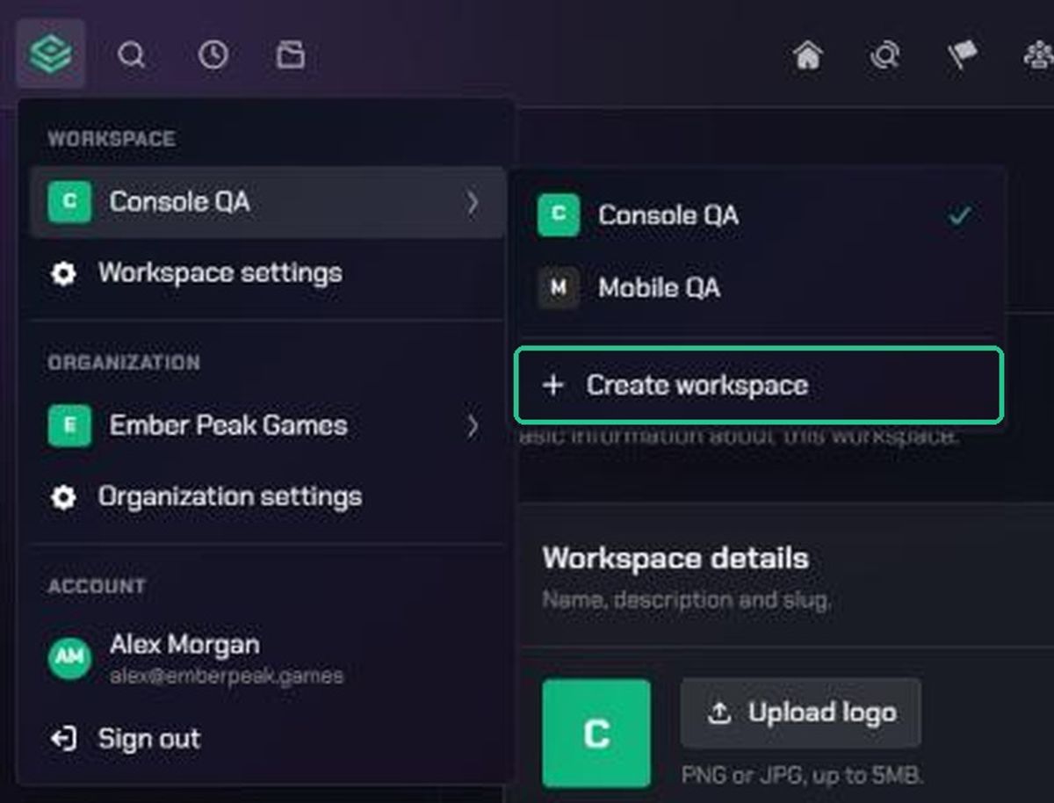Click the green C badge in submenu Console QA
The height and width of the screenshot is (803, 1054).
pos(559,215)
